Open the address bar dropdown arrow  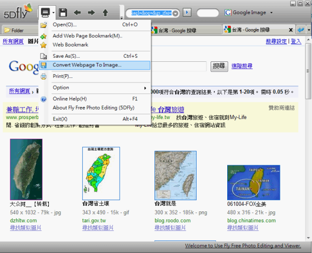tap(175, 12)
